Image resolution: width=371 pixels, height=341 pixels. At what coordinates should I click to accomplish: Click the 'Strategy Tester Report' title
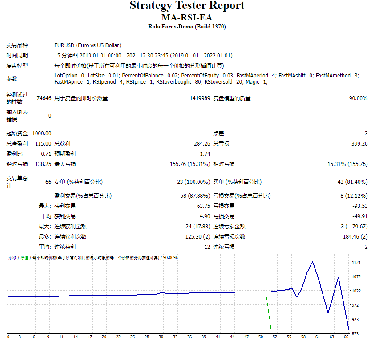point(187,6)
